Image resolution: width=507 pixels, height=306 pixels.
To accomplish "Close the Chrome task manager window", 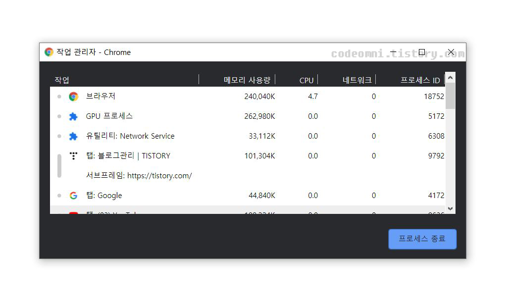I will click(x=451, y=52).
